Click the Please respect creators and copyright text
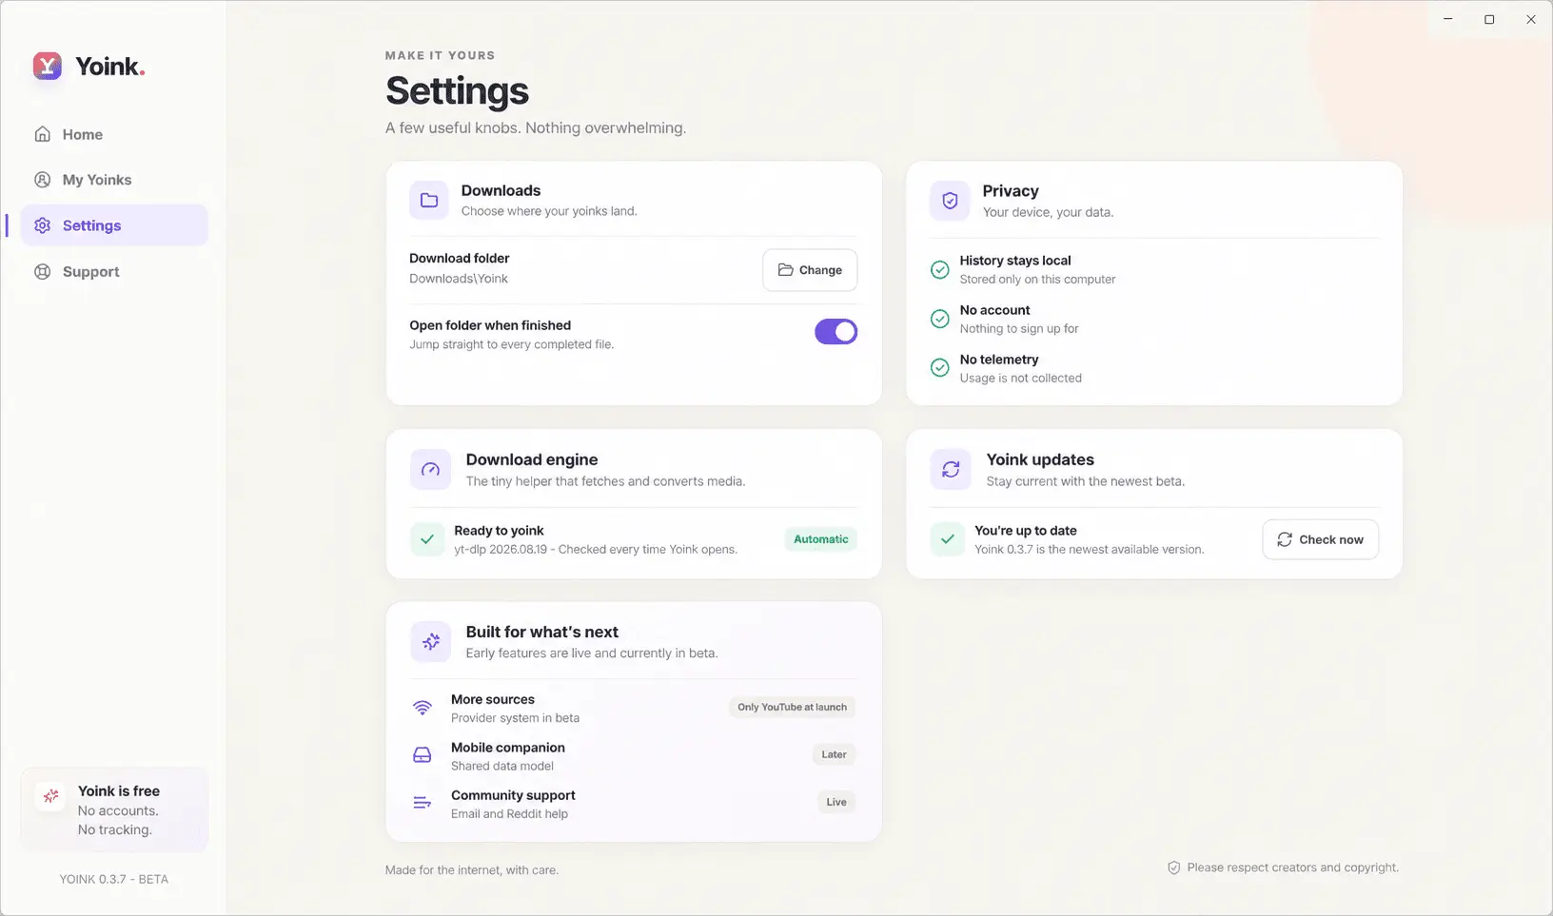Screen dimensions: 1553x916 click(x=1292, y=867)
